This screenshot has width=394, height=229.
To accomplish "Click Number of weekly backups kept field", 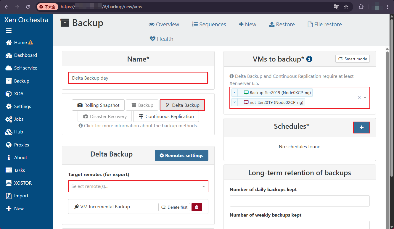I will (x=300, y=225).
